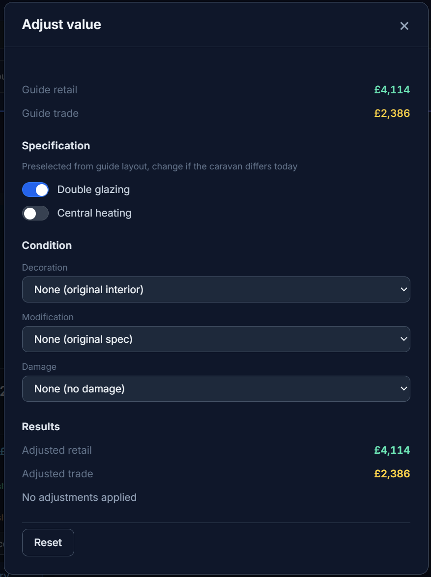Open the Modification dropdown
Image resolution: width=431 pixels, height=577 pixels.
coord(216,339)
